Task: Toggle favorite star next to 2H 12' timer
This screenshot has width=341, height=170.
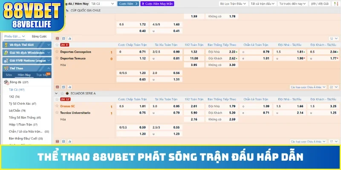Action: (x=57, y=99)
